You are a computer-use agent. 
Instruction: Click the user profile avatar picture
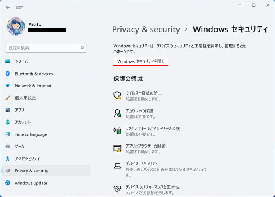pos(16,27)
